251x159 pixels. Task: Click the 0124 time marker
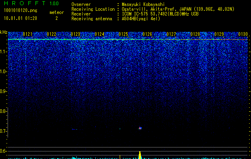point(99,34)
